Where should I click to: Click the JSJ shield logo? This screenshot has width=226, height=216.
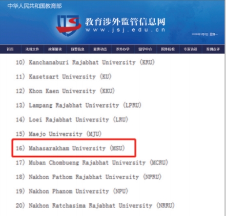[68, 25]
